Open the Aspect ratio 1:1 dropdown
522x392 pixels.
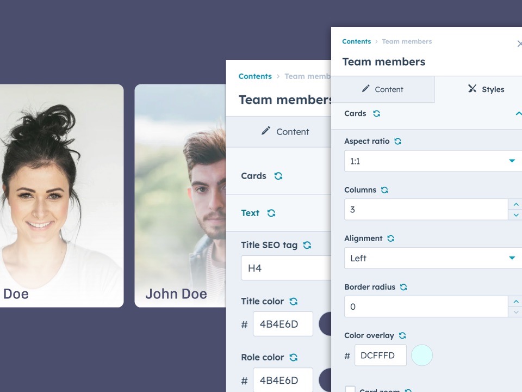433,161
